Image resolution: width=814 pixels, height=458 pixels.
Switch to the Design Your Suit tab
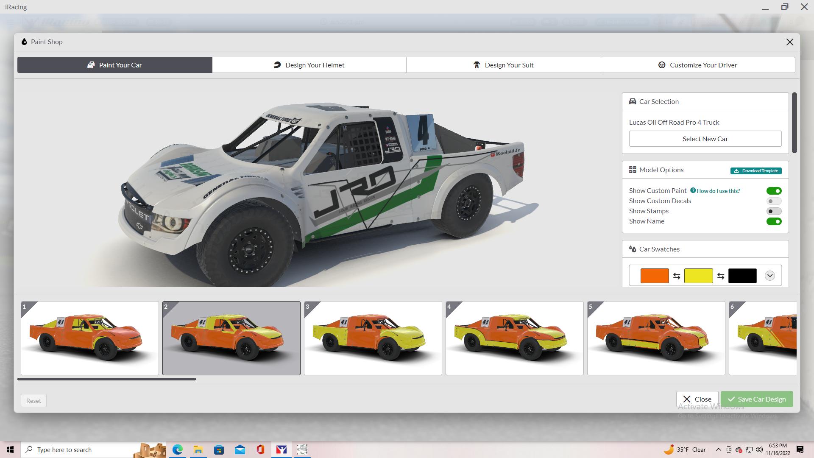click(503, 65)
